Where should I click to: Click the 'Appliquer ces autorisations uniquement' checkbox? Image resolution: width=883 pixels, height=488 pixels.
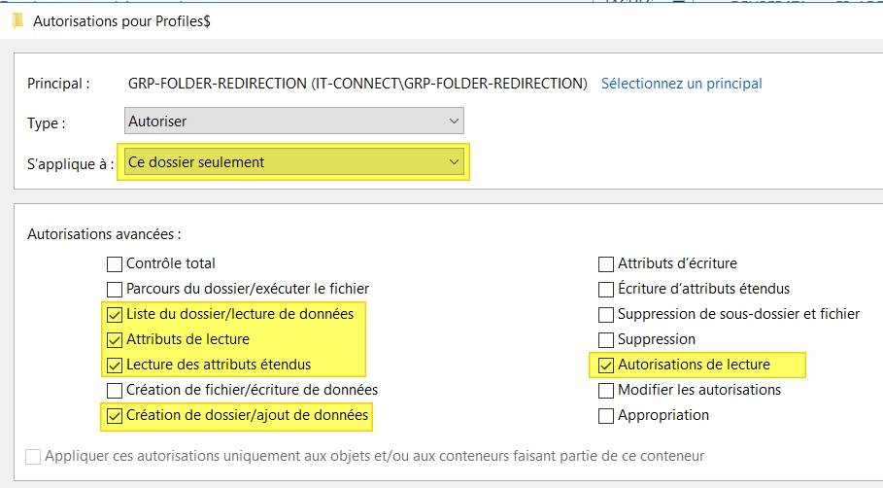coord(34,456)
